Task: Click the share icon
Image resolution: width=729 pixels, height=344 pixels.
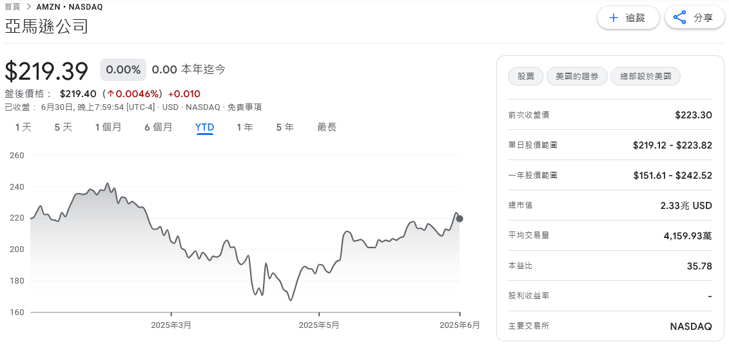Action: 680,17
